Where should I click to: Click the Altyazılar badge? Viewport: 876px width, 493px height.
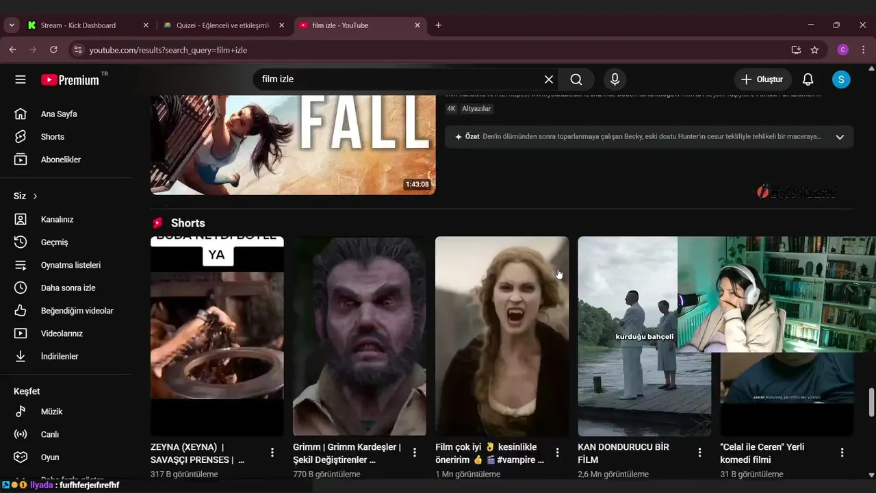pos(476,108)
